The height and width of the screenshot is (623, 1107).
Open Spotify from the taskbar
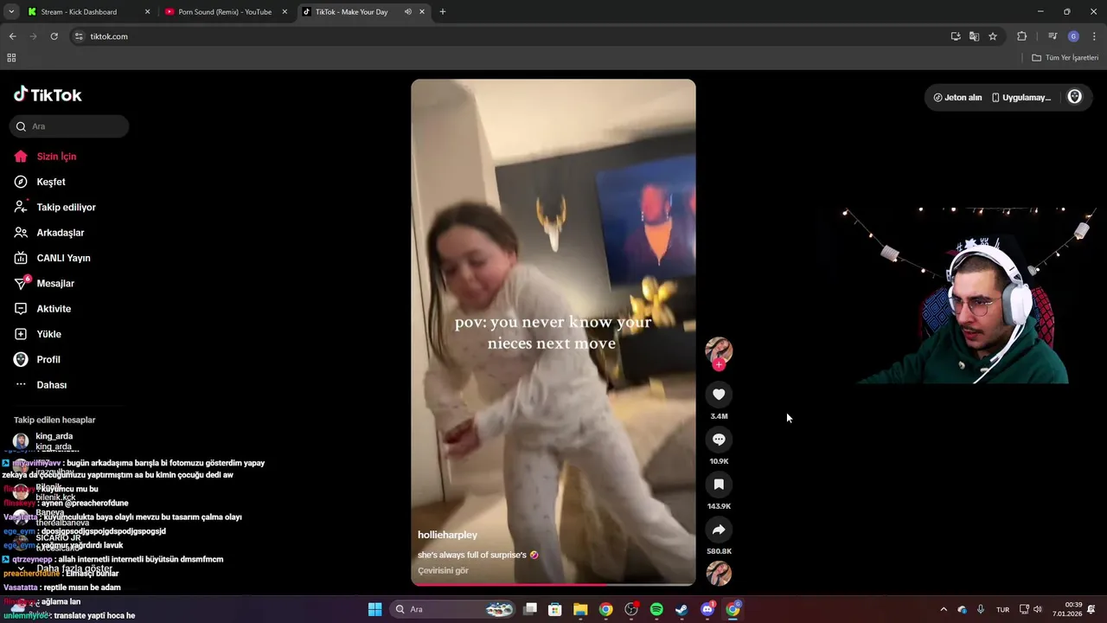(656, 609)
